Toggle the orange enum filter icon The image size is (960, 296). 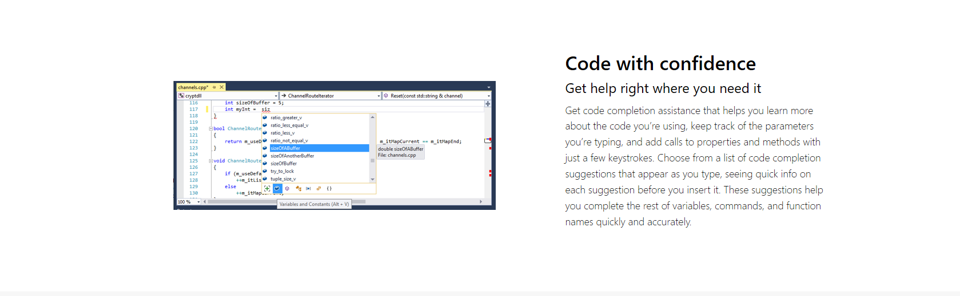(318, 188)
